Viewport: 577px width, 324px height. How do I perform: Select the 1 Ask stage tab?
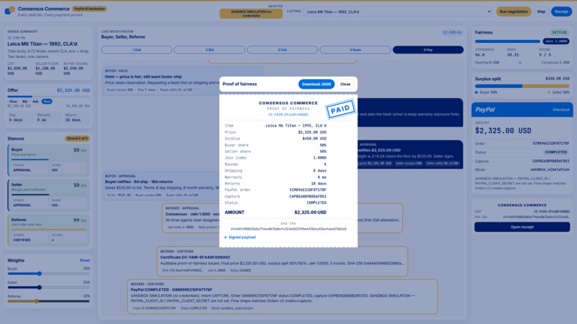137,49
